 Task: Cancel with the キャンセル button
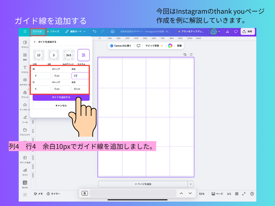(x=61, y=105)
